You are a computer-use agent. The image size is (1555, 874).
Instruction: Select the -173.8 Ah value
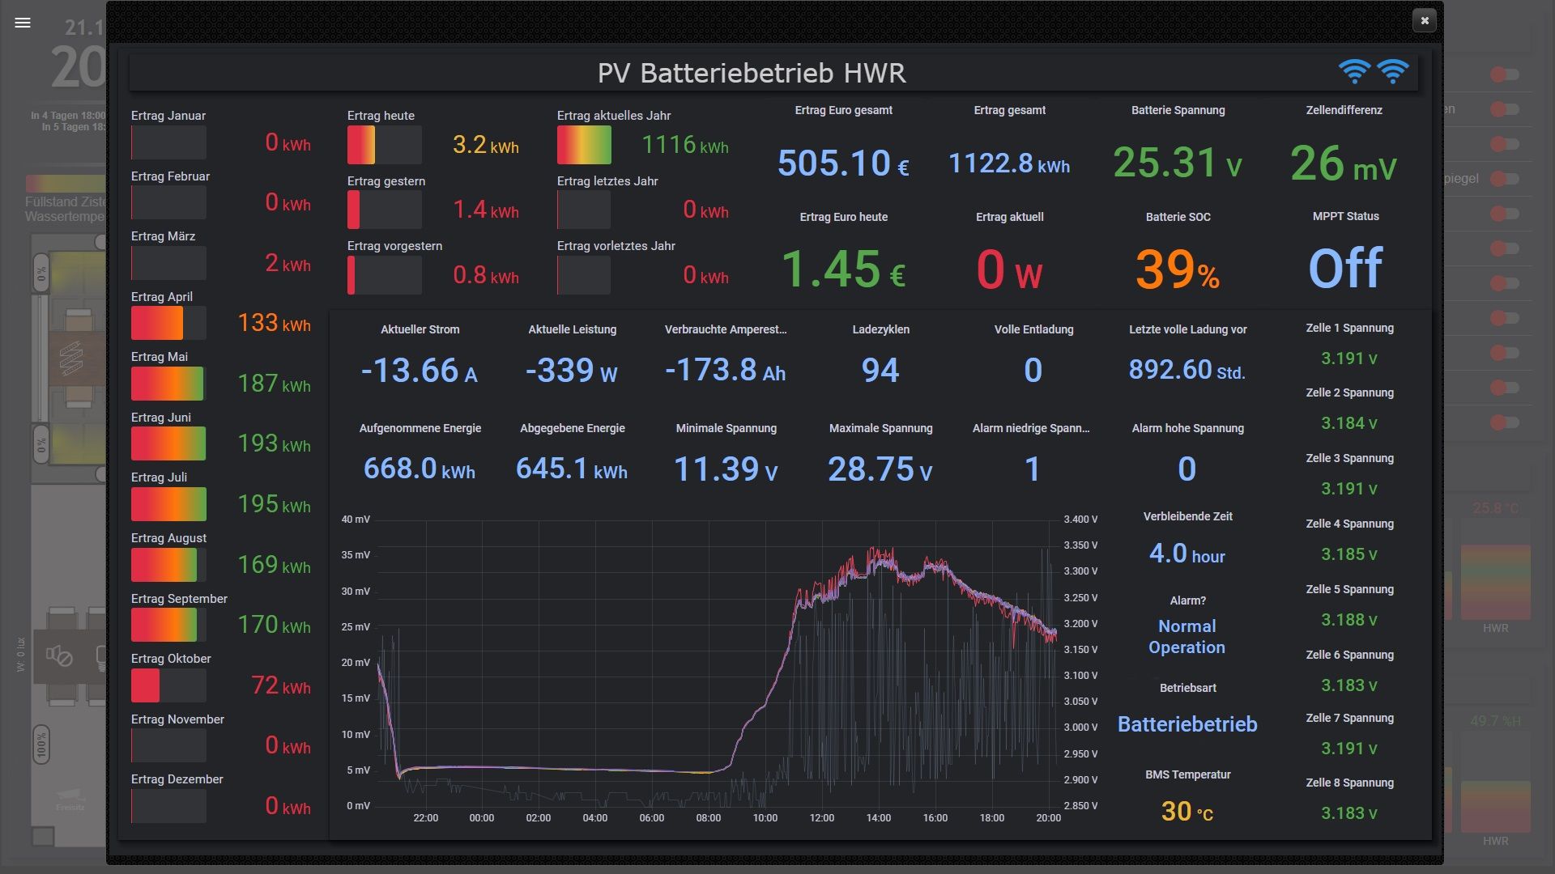[x=726, y=371]
